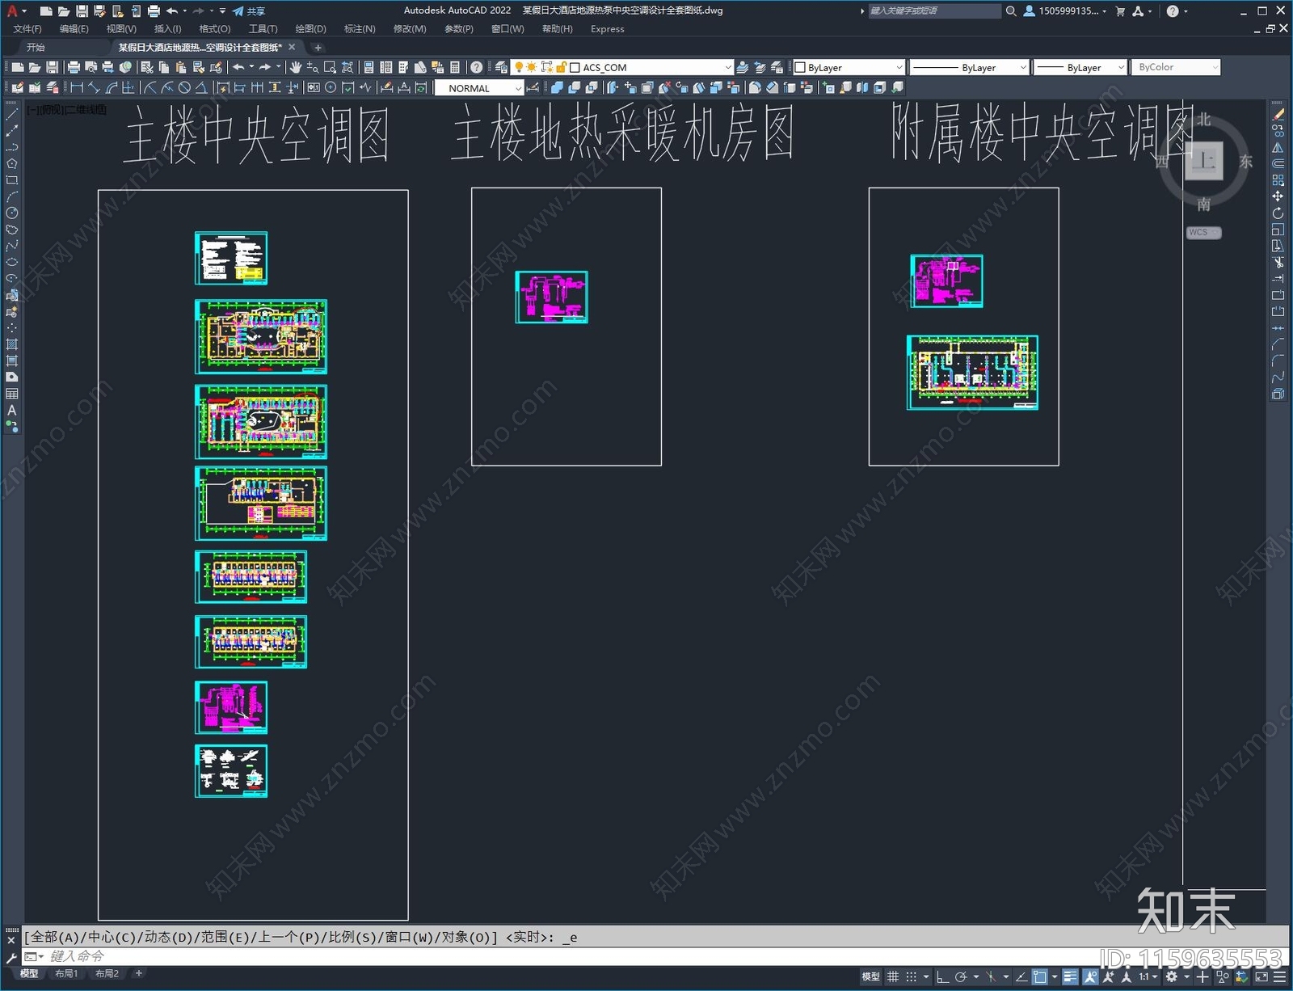Image resolution: width=1293 pixels, height=991 pixels.
Task: Click the Pan hand tool
Action: tap(295, 67)
